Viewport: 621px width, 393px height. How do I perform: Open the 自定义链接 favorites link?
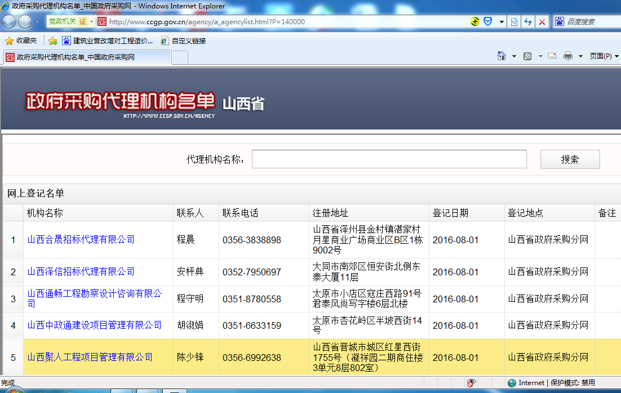click(183, 41)
